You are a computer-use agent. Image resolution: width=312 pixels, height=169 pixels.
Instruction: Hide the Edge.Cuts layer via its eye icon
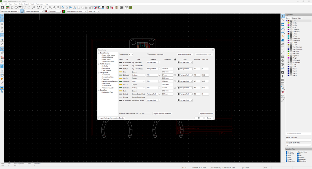point(291,56)
